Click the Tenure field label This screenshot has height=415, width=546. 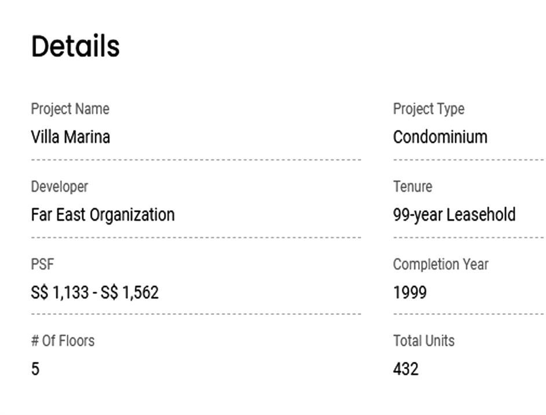point(412,186)
